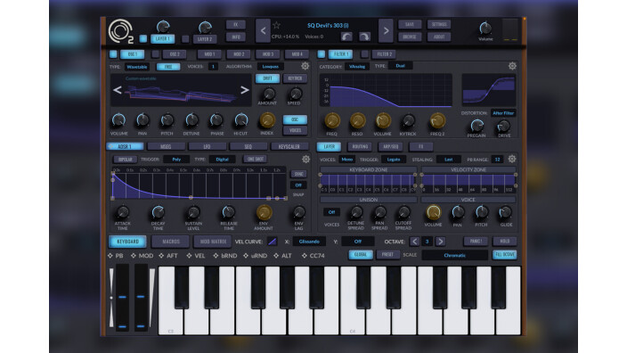Toggle the KEYTRCK button
627x353 pixels.
pyautogui.click(x=295, y=78)
